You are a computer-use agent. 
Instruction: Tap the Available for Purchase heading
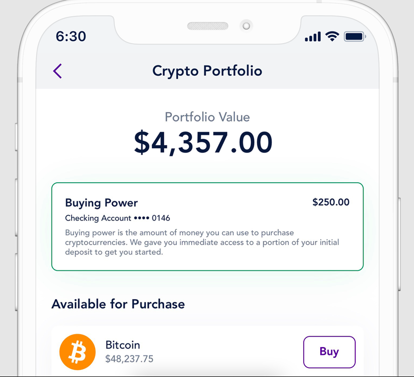(x=118, y=304)
